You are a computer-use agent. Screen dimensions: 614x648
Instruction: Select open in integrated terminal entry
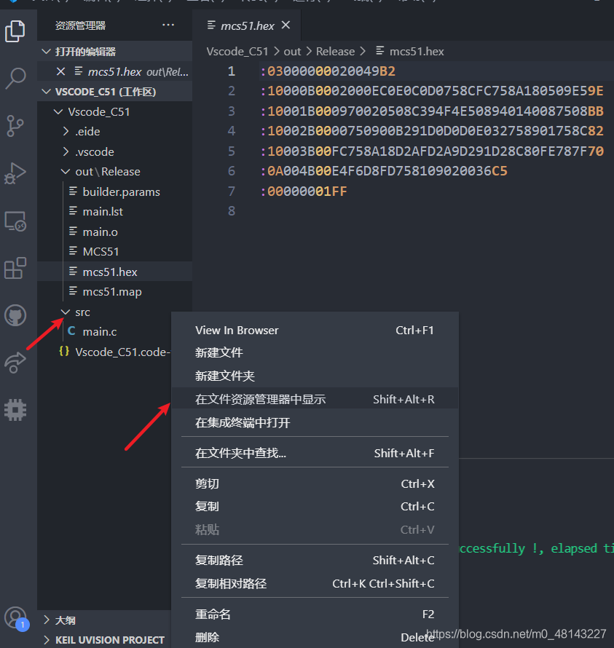coord(315,422)
